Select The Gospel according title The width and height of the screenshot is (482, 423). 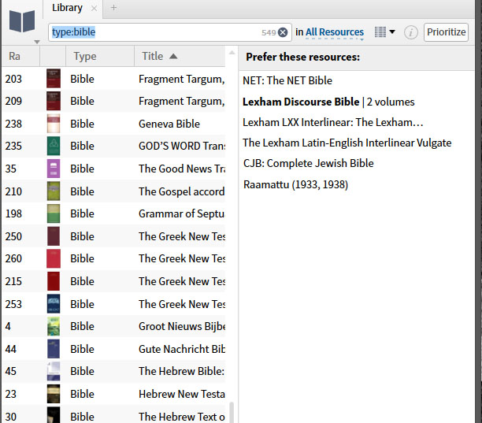(182, 191)
